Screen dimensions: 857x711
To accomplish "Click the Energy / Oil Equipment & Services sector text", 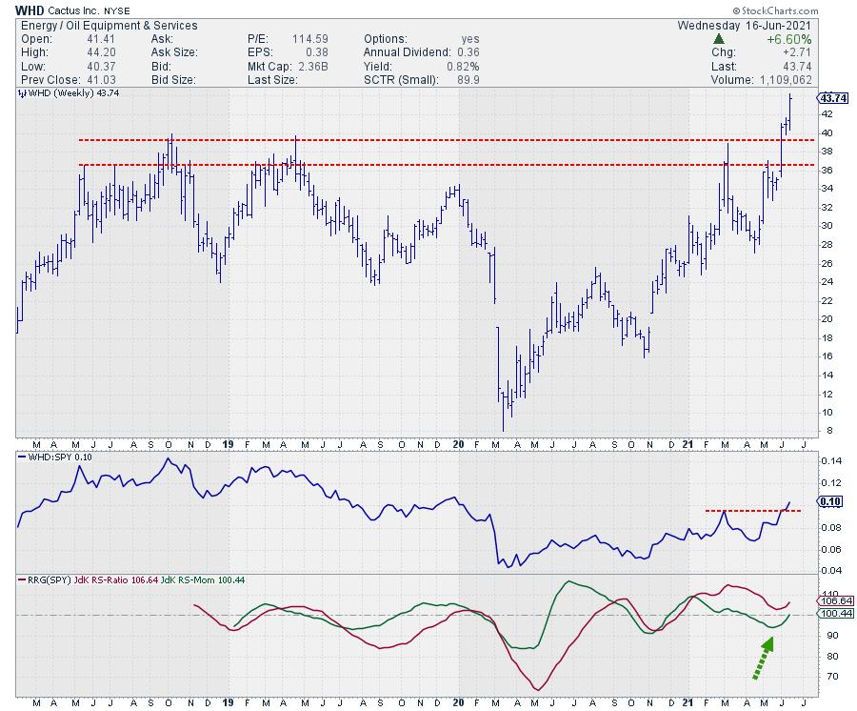I will click(x=107, y=25).
